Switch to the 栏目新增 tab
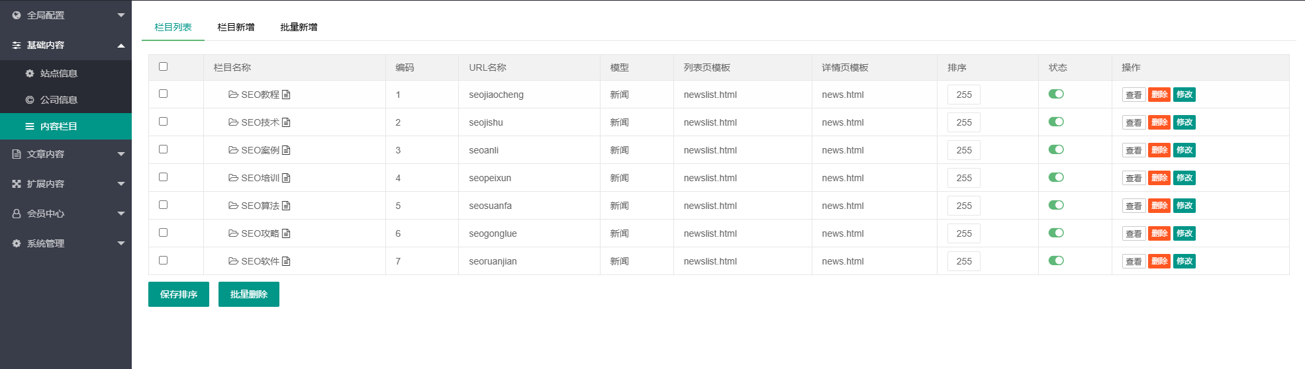Viewport: 1305px width, 369px height. (236, 27)
